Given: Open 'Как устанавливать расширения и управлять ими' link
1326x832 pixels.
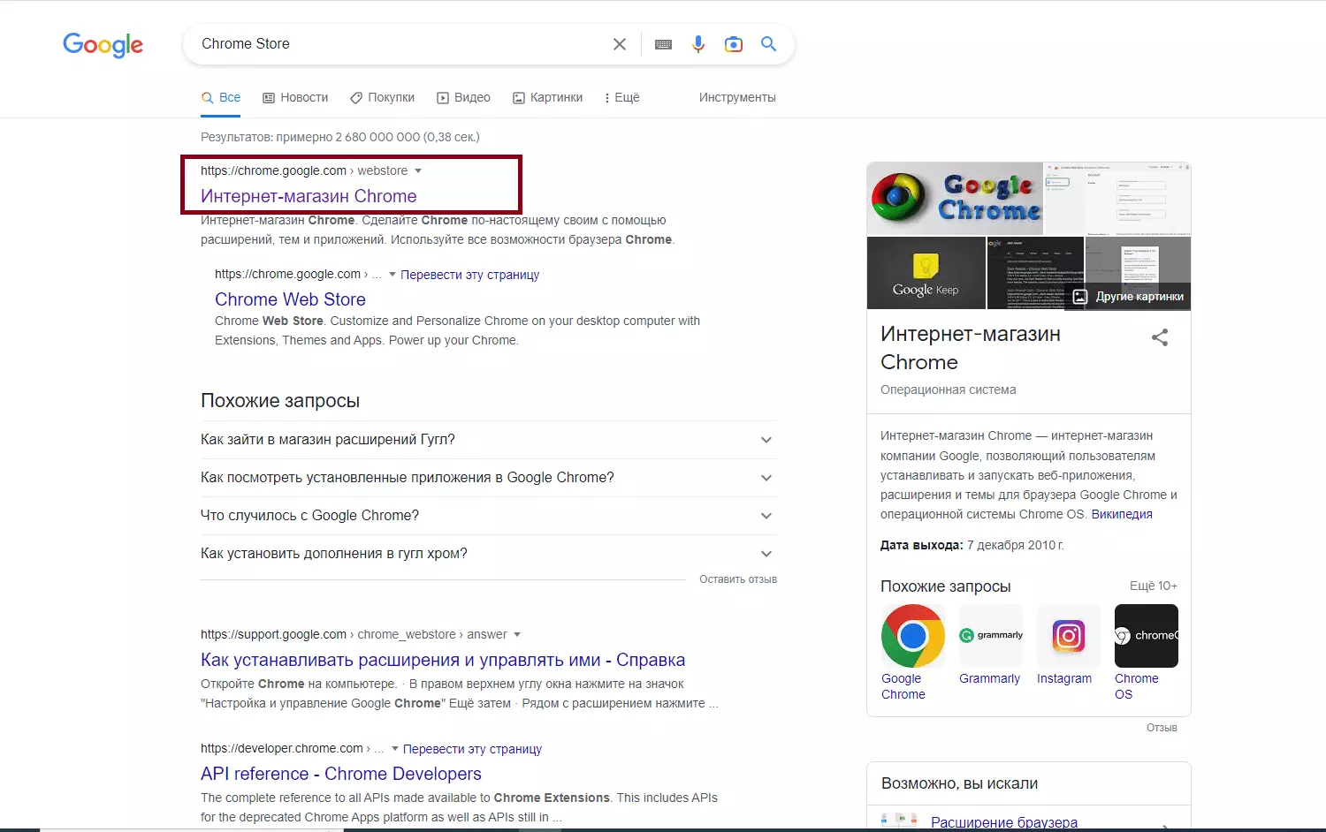Looking at the screenshot, I should point(443,660).
